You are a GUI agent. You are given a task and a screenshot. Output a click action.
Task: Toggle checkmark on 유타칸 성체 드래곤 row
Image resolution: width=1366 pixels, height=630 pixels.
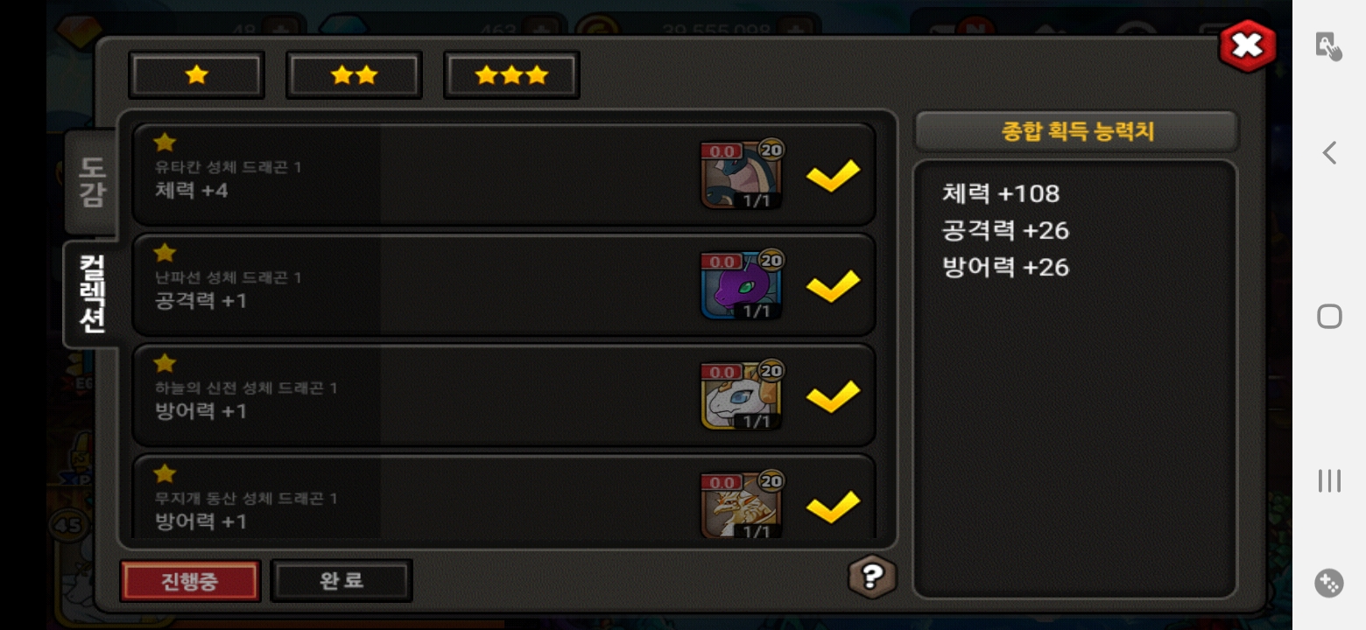[x=833, y=175]
